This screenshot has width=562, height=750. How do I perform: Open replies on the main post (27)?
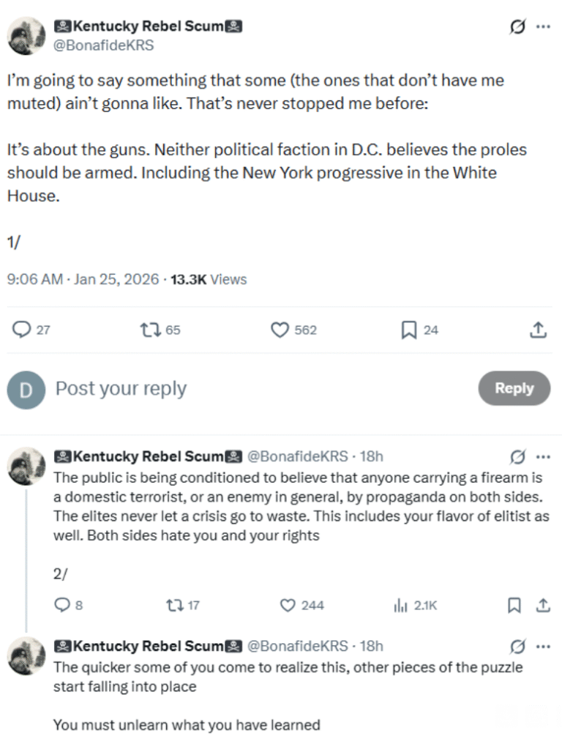pyautogui.click(x=22, y=330)
